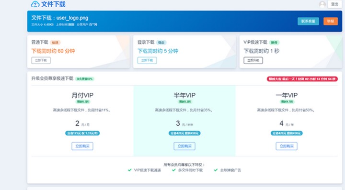Click the red limited-time countdown banner
This screenshot has height=190, width=345.
(x=302, y=79)
